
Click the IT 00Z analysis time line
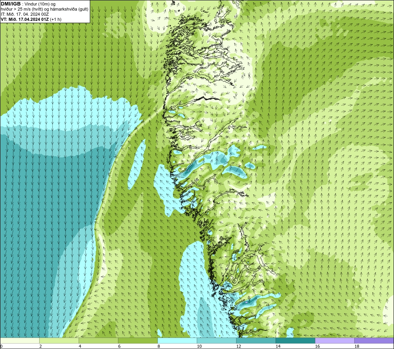click(24, 14)
